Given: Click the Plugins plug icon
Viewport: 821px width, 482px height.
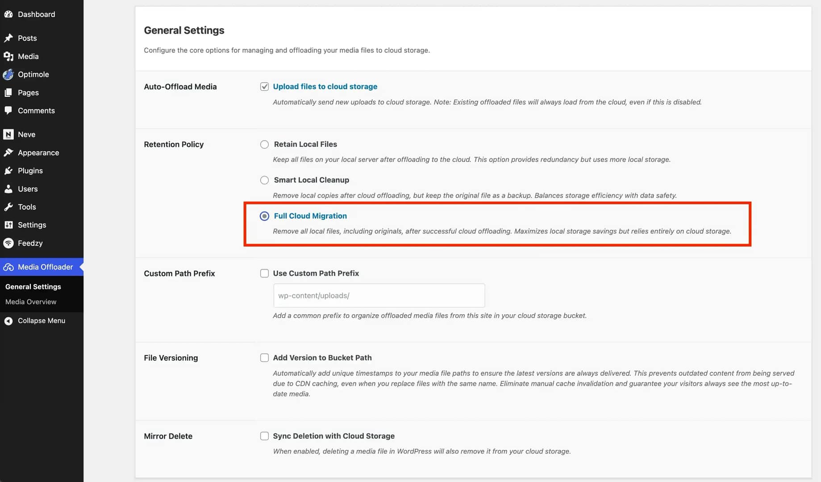Looking at the screenshot, I should [x=8, y=171].
